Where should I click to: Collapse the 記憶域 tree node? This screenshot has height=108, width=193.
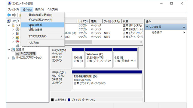[x=9, y=50]
